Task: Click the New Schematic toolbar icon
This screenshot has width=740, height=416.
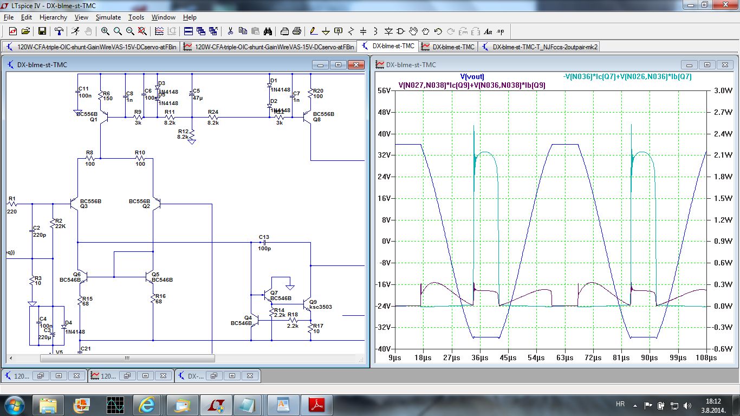Action: coord(12,31)
